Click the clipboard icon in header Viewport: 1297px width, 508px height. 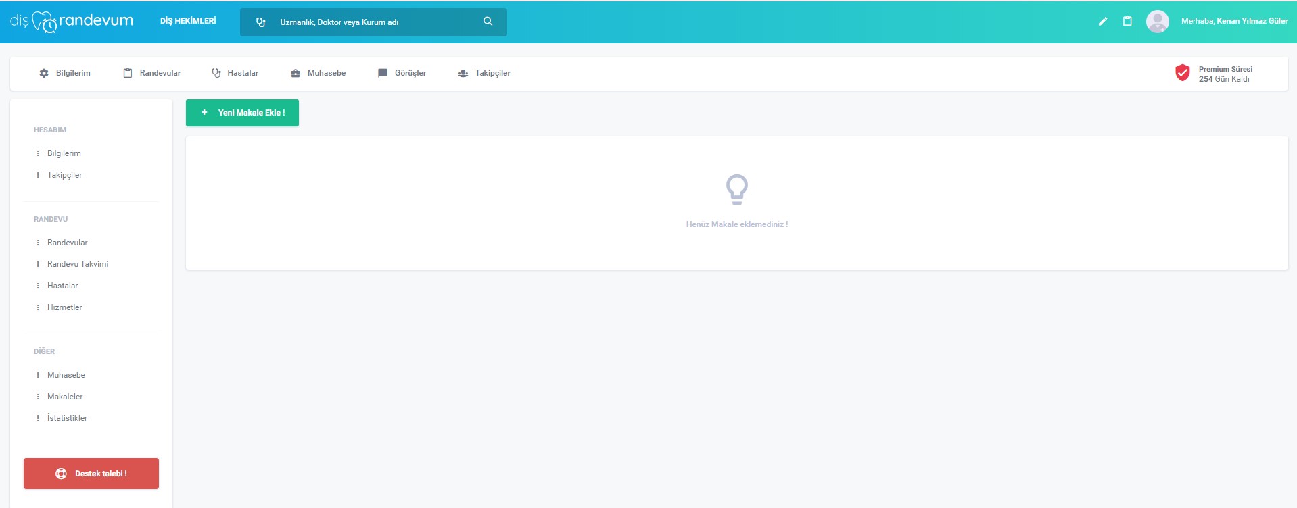point(1127,22)
